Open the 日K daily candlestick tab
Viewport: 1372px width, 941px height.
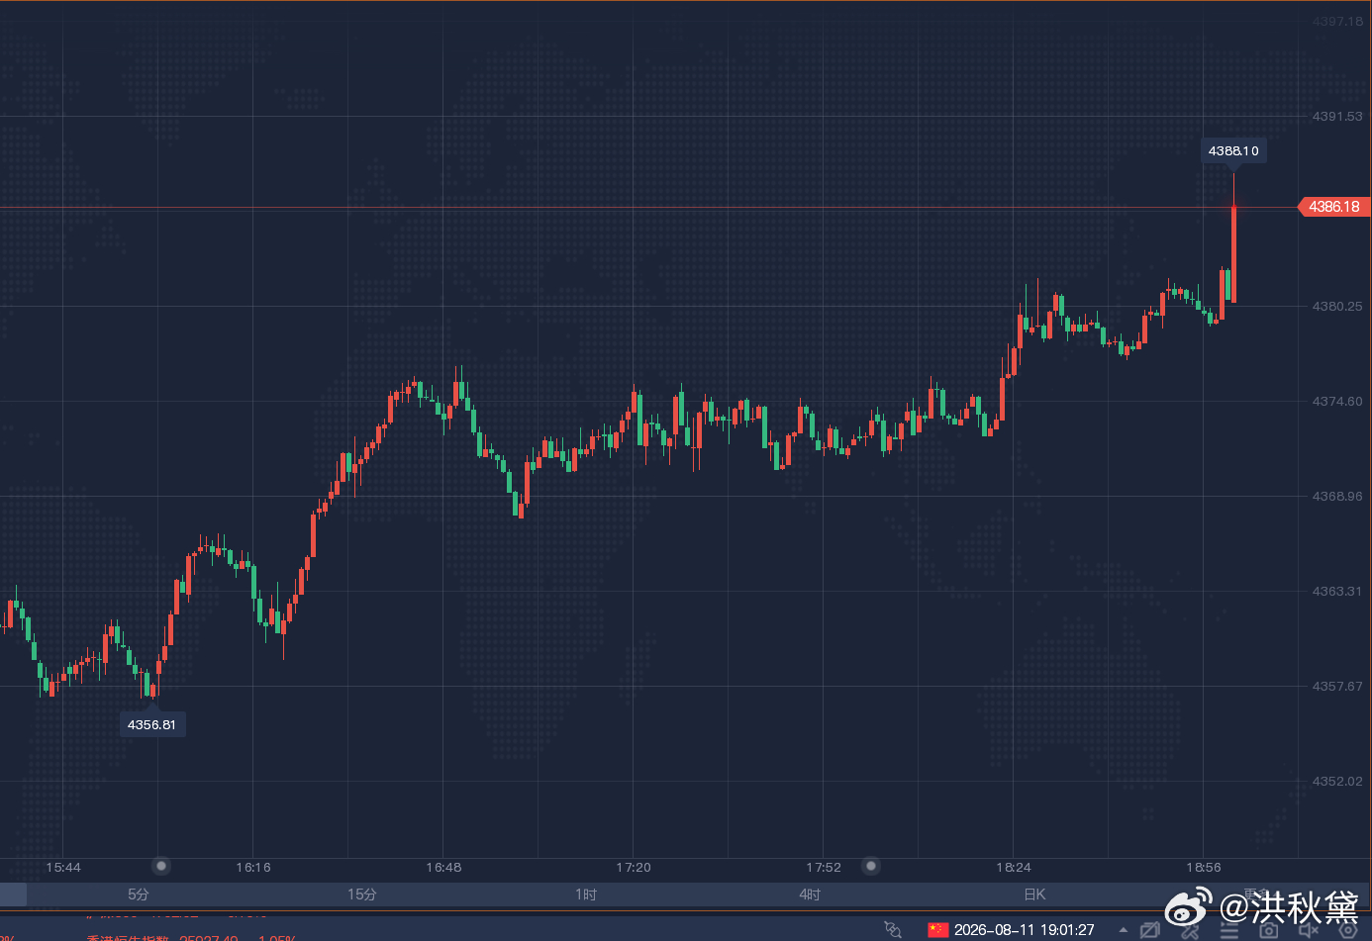1034,894
